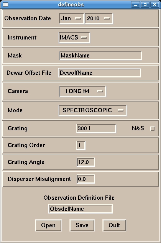Click the Dewar Offset File label
Image resolution: width=161 pixels, height=243 pixels.
click(x=29, y=73)
